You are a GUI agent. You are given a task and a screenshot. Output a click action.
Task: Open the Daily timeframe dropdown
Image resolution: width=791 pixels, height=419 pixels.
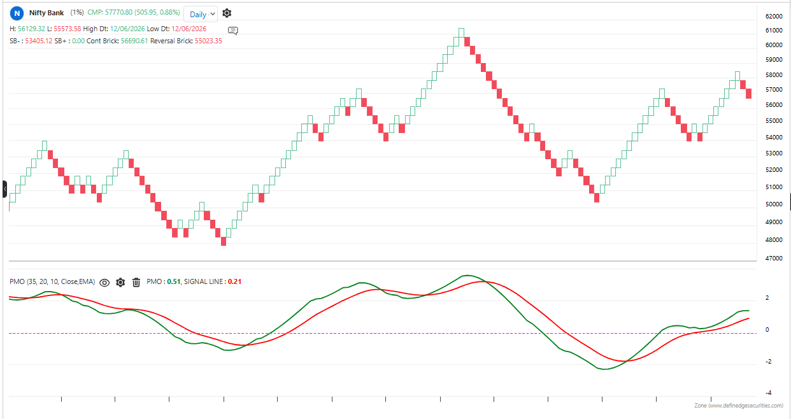point(201,13)
